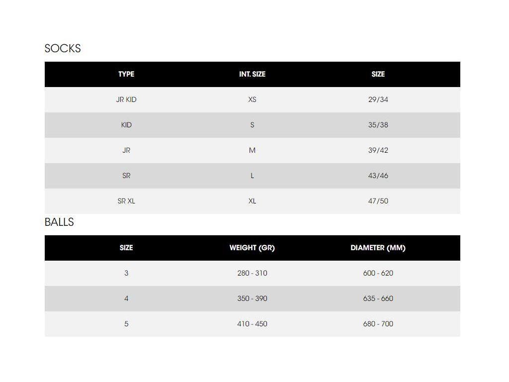Image resolution: width=509 pixels, height=382 pixels.
Task: Select the 635 - 660 diameter cell
Action: [378, 298]
